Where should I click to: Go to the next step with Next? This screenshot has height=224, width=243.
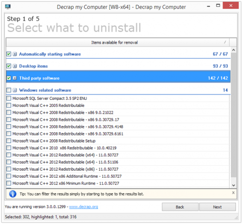tap(217, 207)
